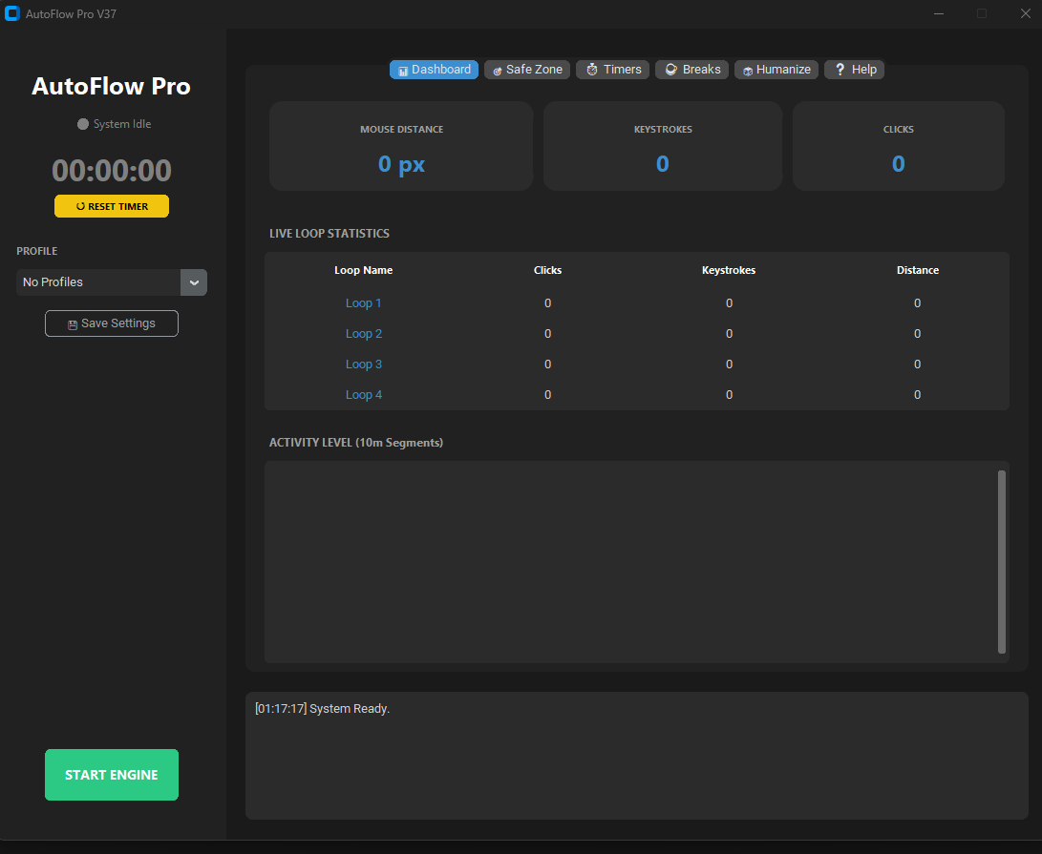The width and height of the screenshot is (1042, 854).
Task: Select the Dashboard chart icon
Action: (402, 69)
